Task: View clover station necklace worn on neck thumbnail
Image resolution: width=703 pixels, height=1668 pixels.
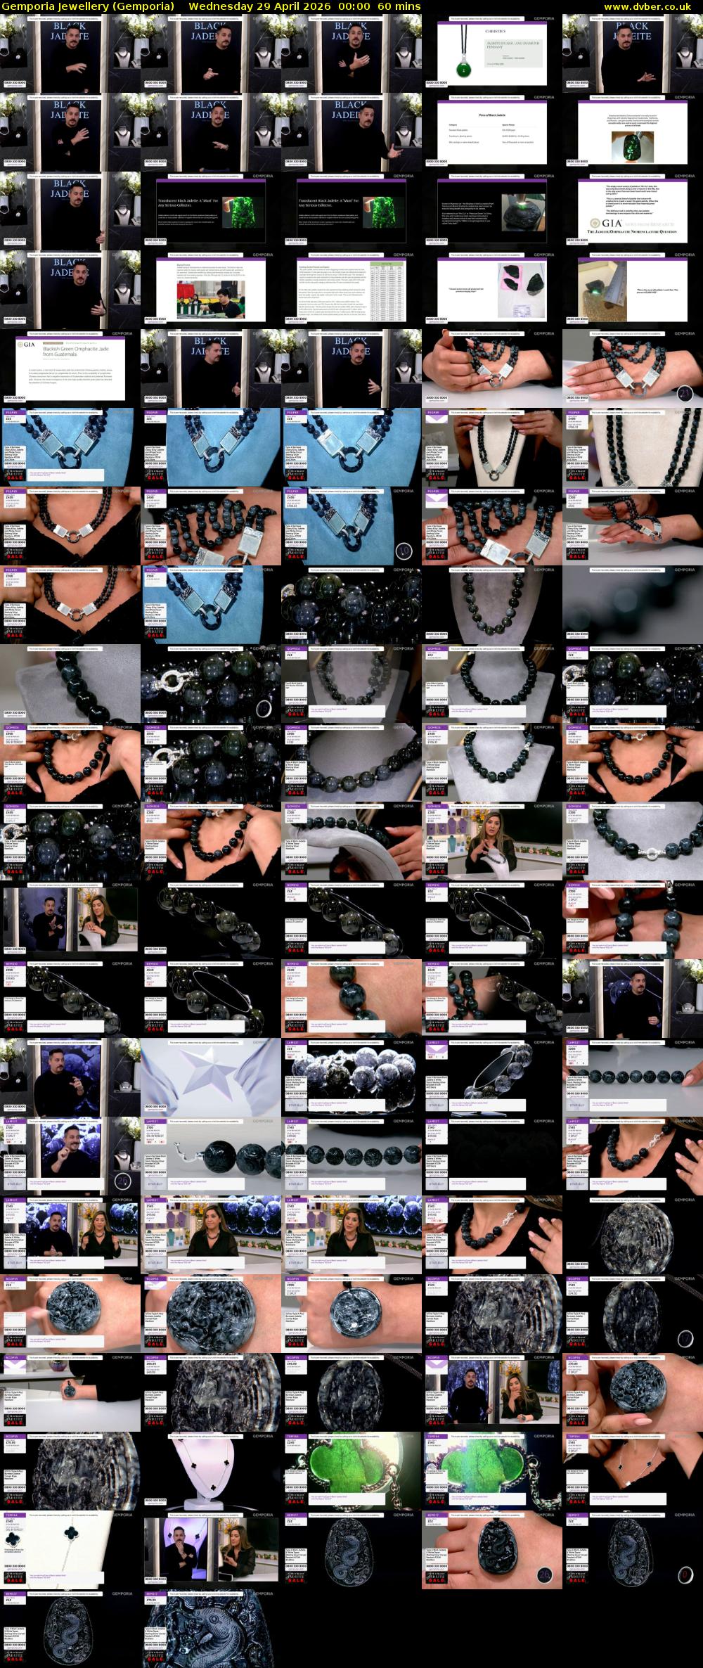Action: 633,1471
